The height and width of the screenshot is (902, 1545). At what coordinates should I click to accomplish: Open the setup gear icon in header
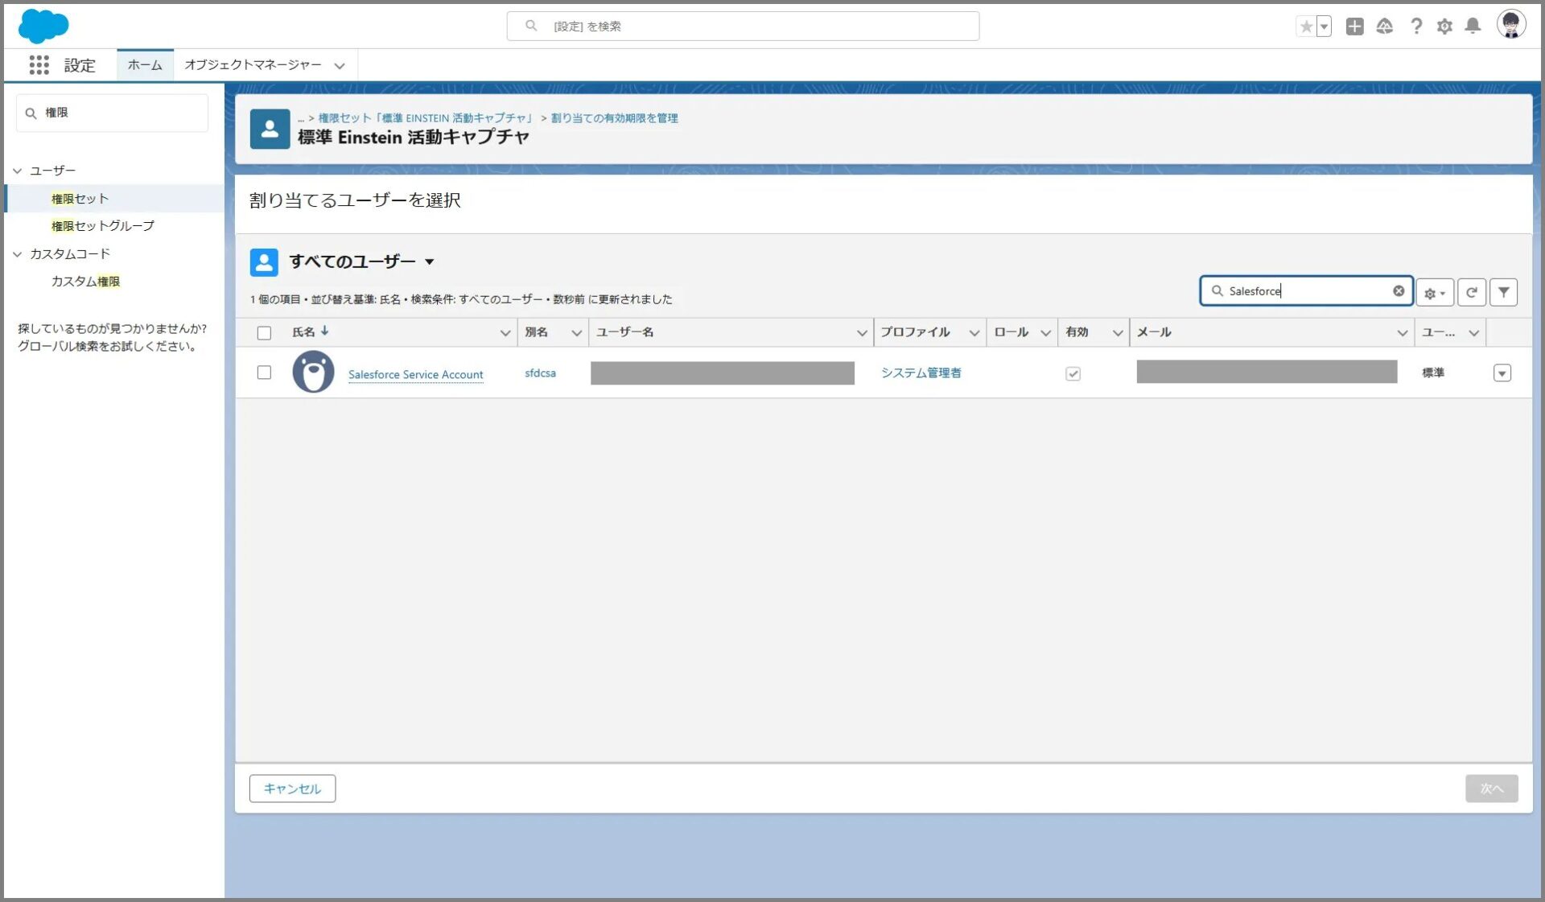click(x=1445, y=27)
